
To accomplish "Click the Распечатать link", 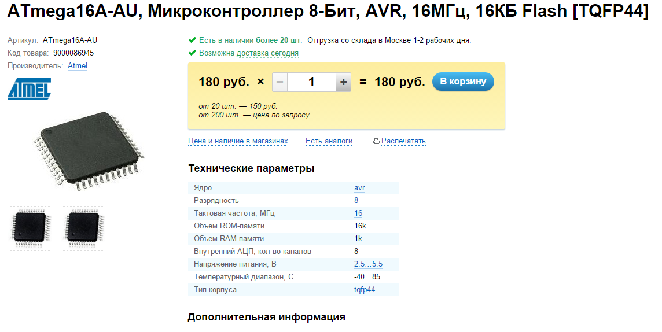I will click(x=403, y=141).
